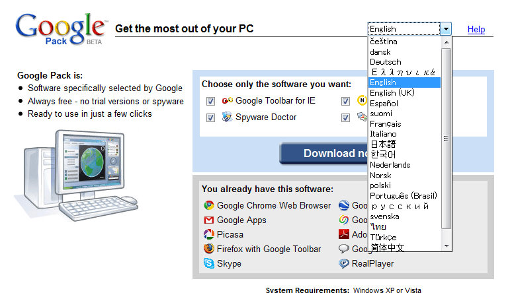Click the Spyware Doctor shield icon

[227, 117]
